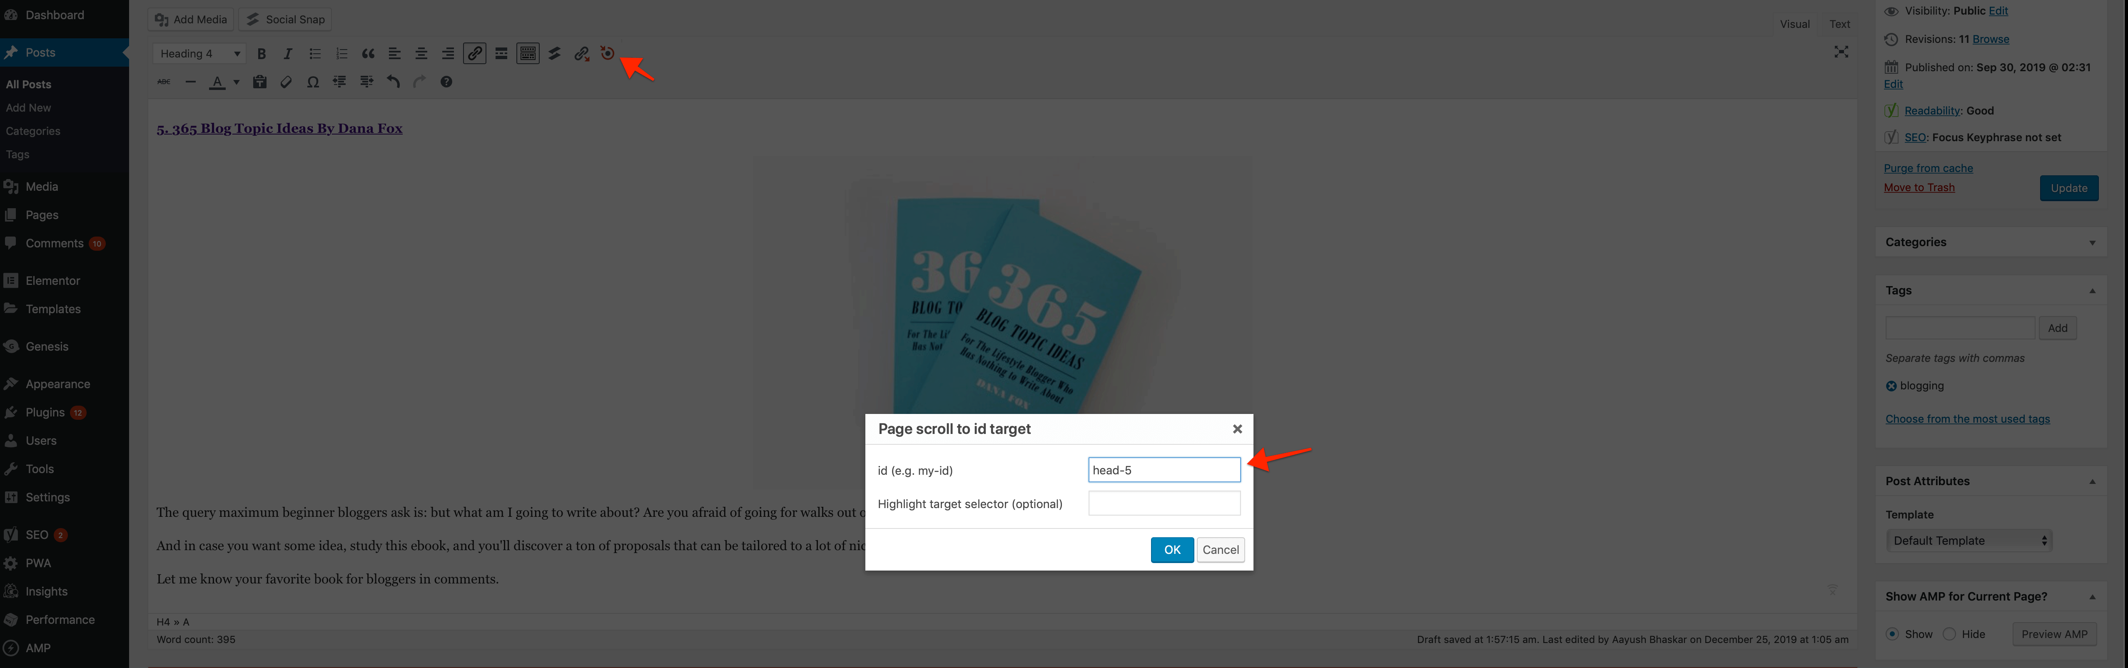The image size is (2128, 668).
Task: Insert a horizontal line
Action: coord(190,82)
